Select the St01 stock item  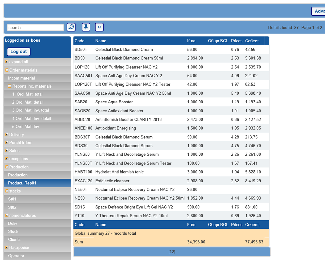pyautogui.click(x=12, y=199)
